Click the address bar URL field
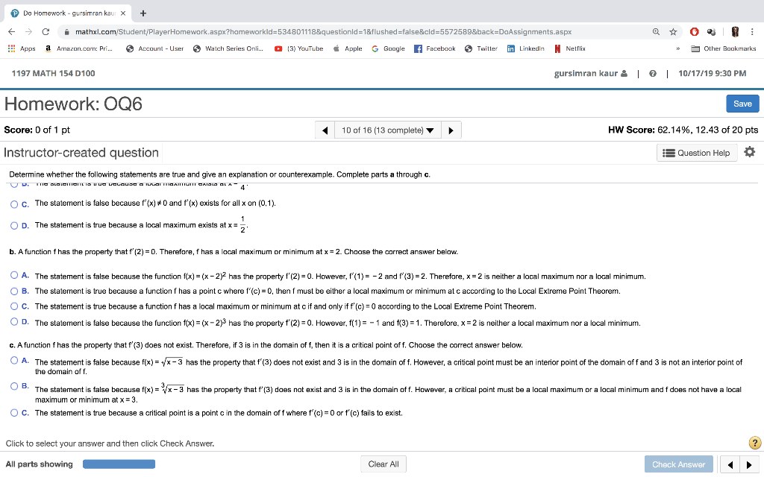 click(x=323, y=31)
